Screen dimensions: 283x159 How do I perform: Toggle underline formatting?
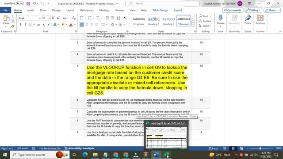(x=30, y=25)
